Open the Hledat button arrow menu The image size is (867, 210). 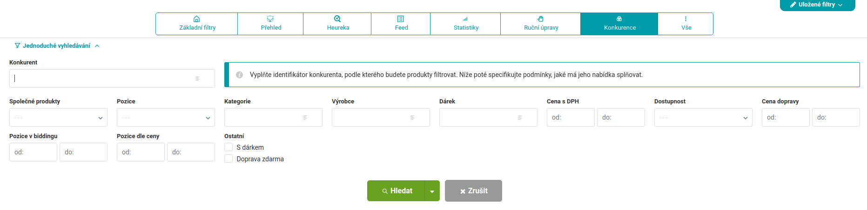click(x=432, y=191)
